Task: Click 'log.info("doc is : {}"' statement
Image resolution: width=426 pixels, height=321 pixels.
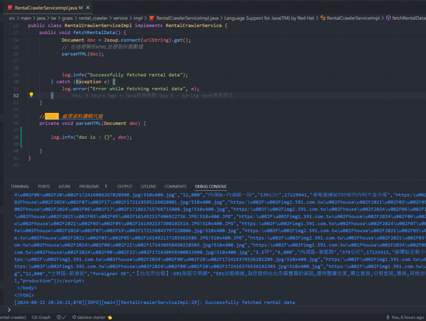Action: (81, 137)
